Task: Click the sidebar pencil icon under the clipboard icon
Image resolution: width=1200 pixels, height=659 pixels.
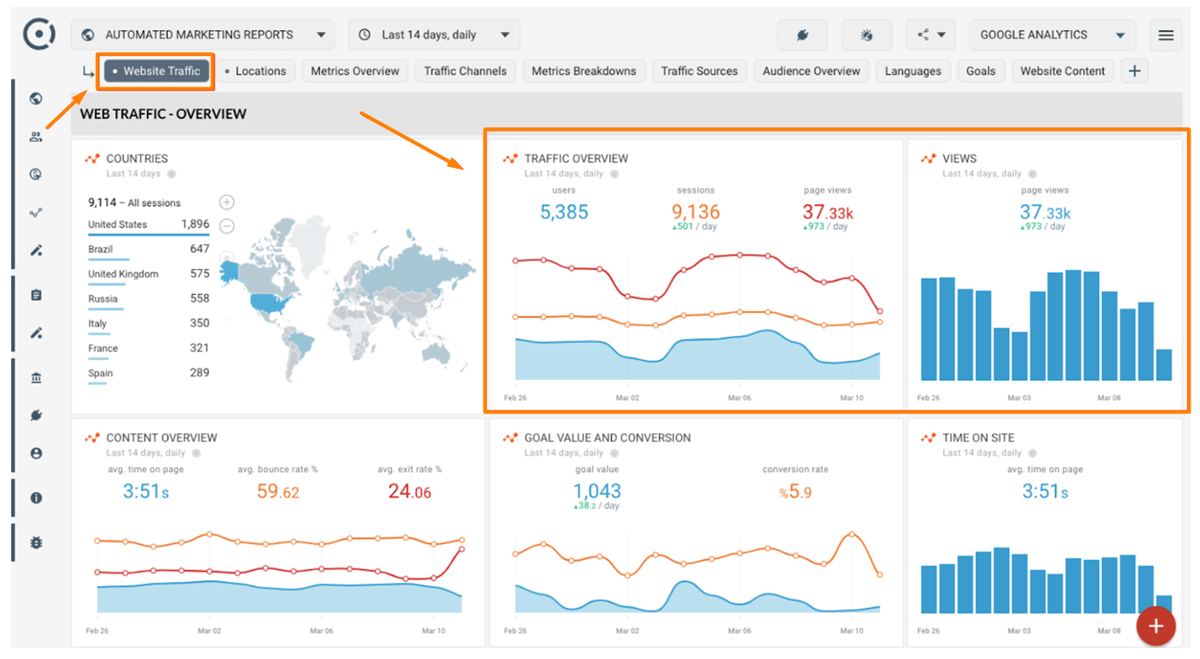Action: pyautogui.click(x=35, y=333)
